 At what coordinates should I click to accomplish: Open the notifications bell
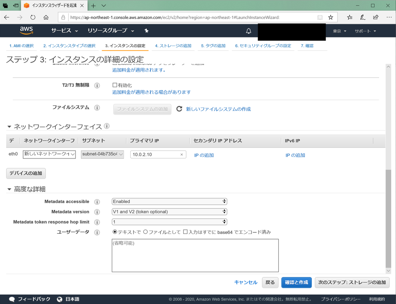pyautogui.click(x=249, y=30)
